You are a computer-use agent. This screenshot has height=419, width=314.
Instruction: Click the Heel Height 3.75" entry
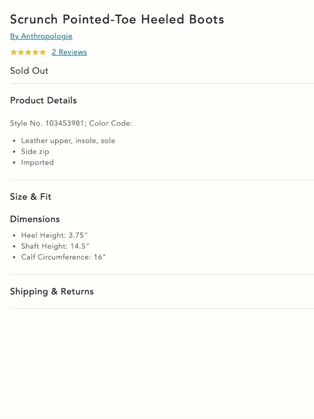54,235
